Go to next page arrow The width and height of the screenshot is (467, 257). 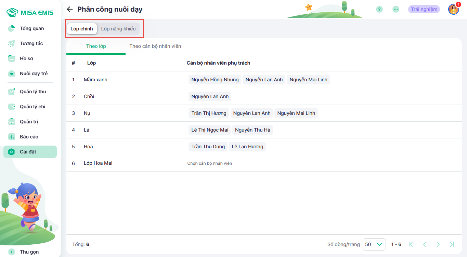coord(438,244)
